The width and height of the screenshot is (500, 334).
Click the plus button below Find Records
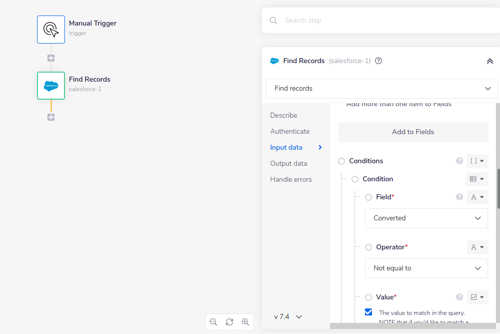50,117
